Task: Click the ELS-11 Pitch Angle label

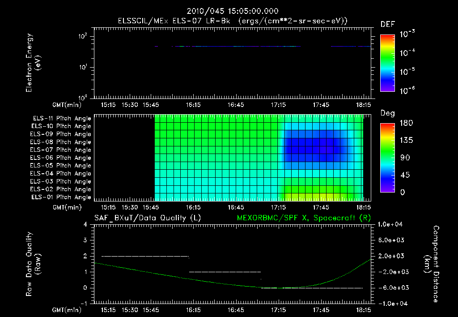Action: [x=62, y=119]
